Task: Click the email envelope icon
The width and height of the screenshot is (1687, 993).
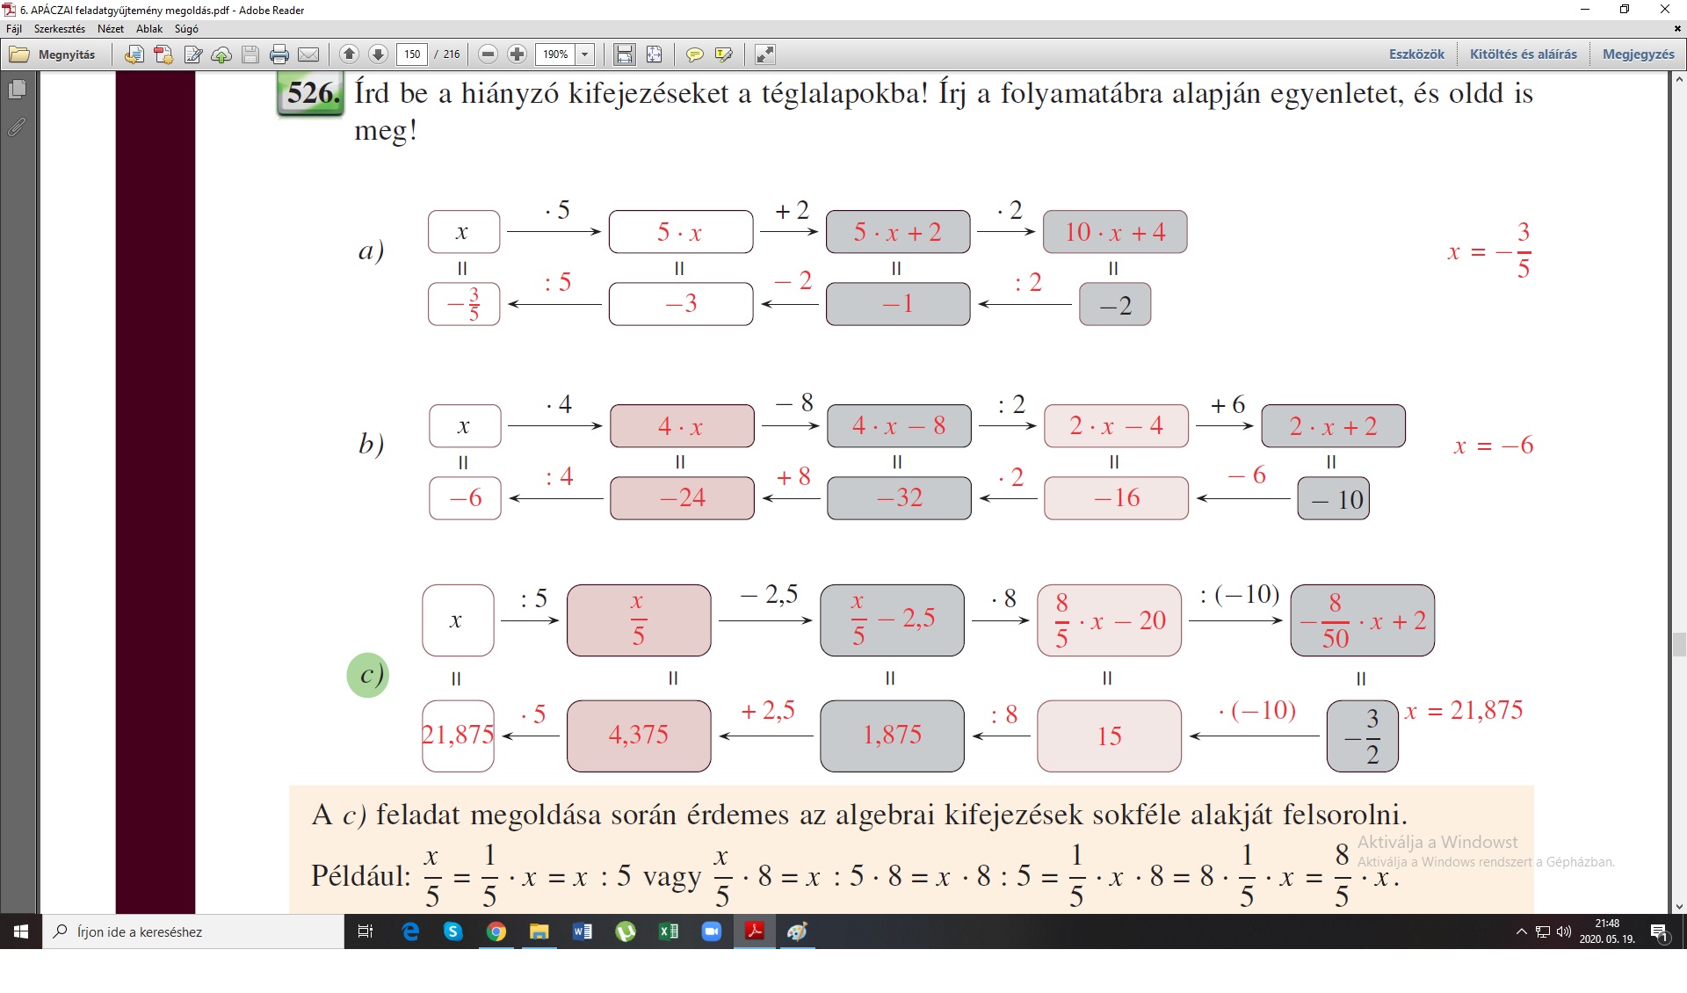Action: (308, 54)
